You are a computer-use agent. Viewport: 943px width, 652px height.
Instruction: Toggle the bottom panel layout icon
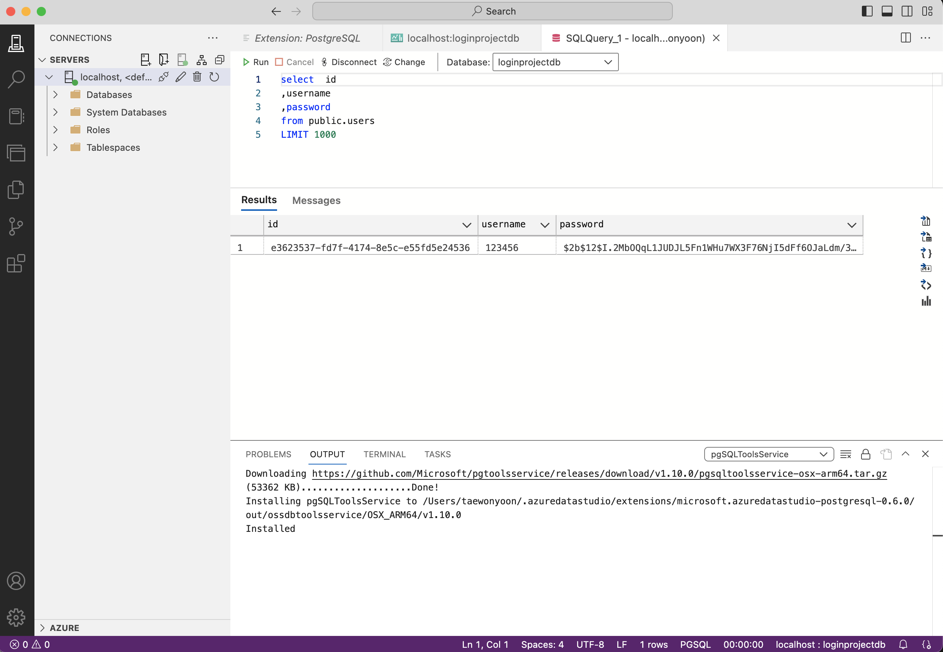pyautogui.click(x=887, y=11)
